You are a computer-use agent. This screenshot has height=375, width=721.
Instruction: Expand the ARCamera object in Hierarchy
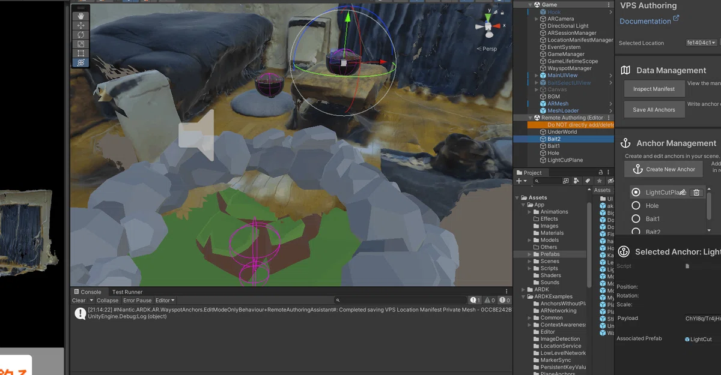pos(537,19)
